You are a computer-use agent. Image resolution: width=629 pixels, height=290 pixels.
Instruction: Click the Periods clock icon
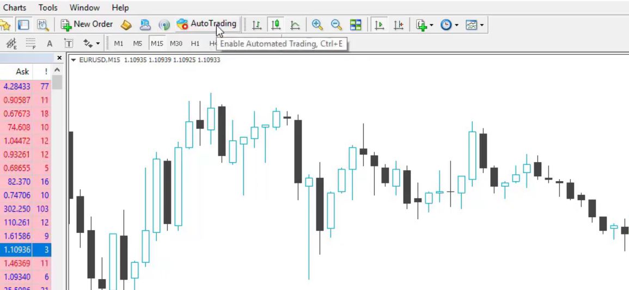[x=446, y=25]
